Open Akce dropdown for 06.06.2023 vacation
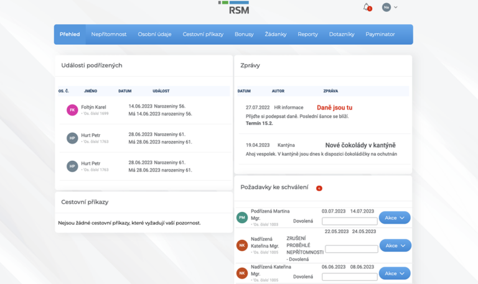Viewport: 478px width, 284px height. (x=395, y=273)
